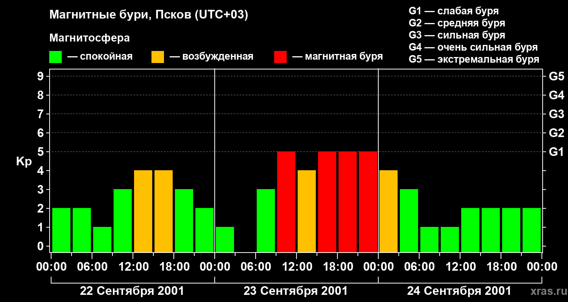Click the green 'спокойная' legend swatch

coord(55,57)
